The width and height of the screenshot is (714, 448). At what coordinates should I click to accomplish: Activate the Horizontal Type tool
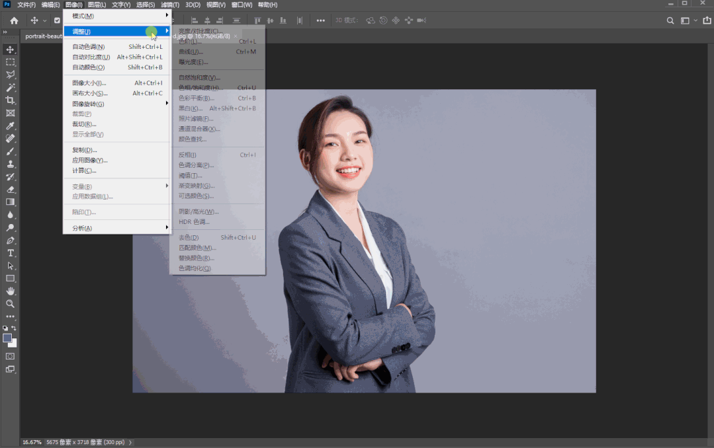pyautogui.click(x=10, y=253)
